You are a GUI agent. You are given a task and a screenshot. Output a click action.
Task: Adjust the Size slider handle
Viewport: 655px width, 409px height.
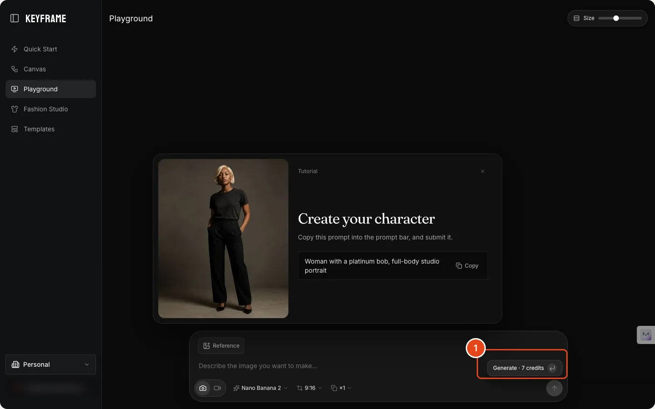pyautogui.click(x=616, y=18)
